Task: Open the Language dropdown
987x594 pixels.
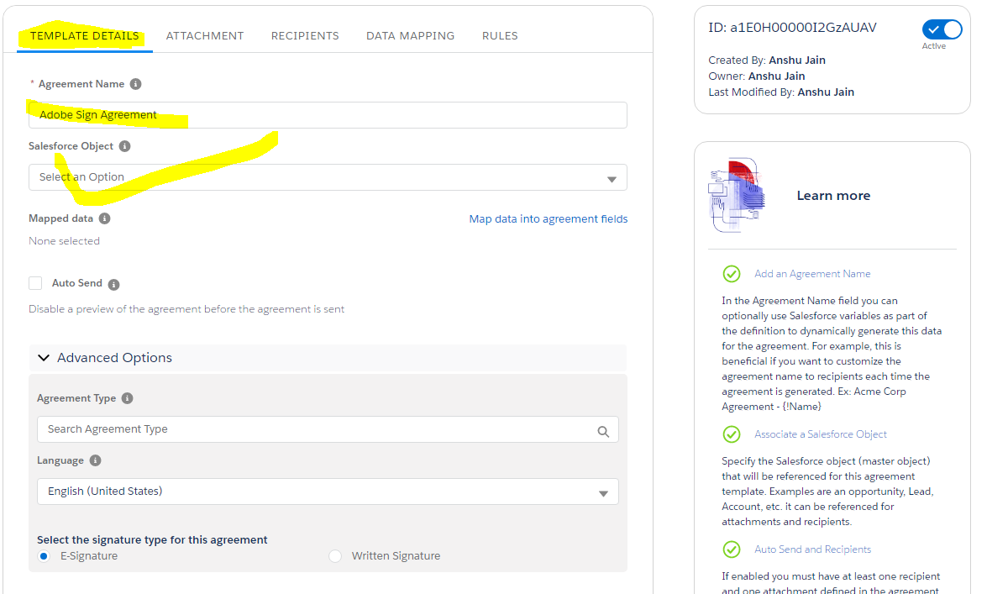Action: [328, 491]
